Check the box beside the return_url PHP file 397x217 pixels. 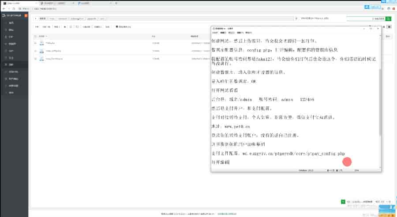(x=35, y=58)
